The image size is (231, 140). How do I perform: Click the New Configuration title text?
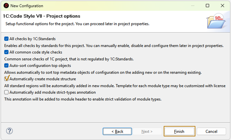click(x=27, y=6)
